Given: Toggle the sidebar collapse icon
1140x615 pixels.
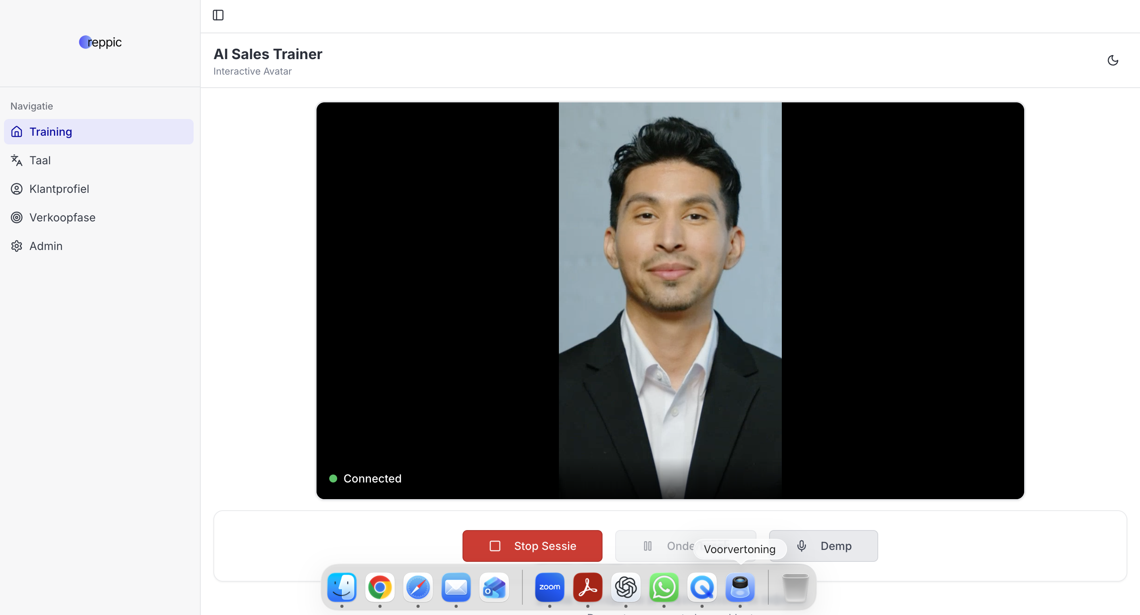Looking at the screenshot, I should pos(218,15).
